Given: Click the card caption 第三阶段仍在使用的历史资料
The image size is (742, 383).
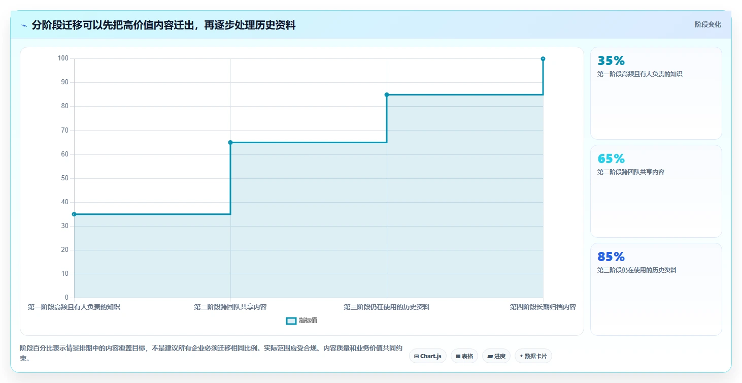Looking at the screenshot, I should [x=637, y=270].
